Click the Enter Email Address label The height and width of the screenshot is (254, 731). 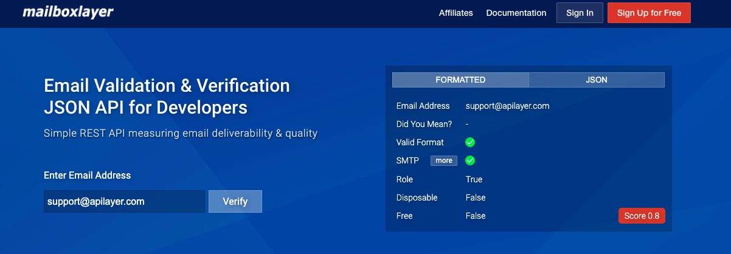88,175
